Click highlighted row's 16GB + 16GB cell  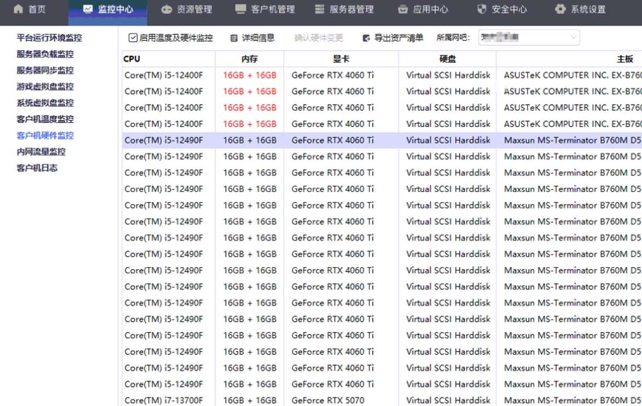tap(250, 140)
